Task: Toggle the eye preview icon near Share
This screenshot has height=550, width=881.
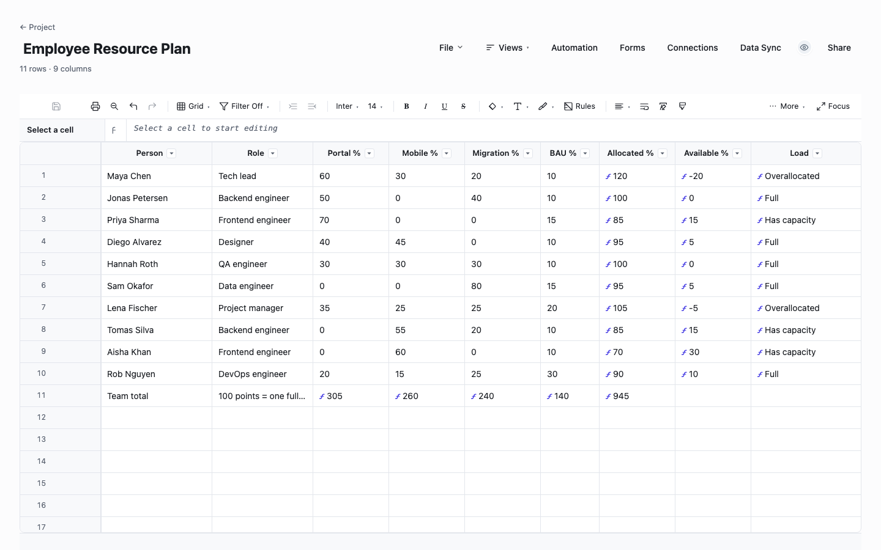Action: coord(805,48)
